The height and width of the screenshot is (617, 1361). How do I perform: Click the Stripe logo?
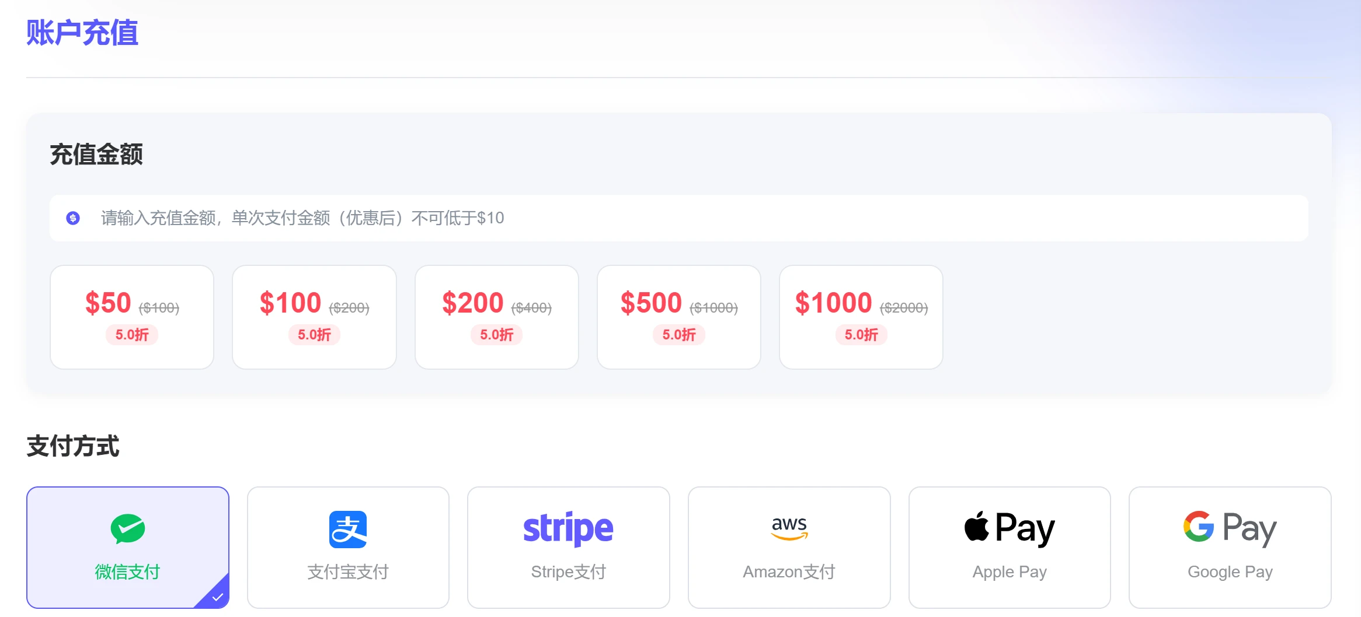(x=568, y=529)
